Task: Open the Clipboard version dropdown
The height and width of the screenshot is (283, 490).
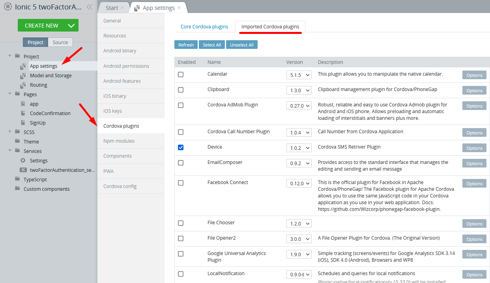Action: tap(299, 90)
